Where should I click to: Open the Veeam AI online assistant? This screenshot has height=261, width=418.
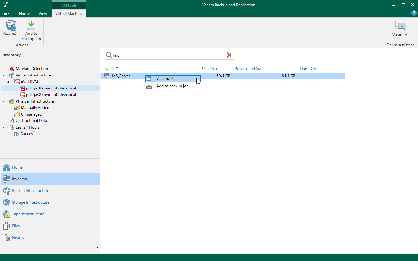400,25
